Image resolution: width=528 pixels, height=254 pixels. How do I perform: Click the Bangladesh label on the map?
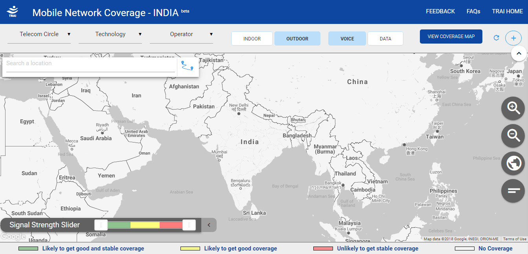tap(297, 135)
